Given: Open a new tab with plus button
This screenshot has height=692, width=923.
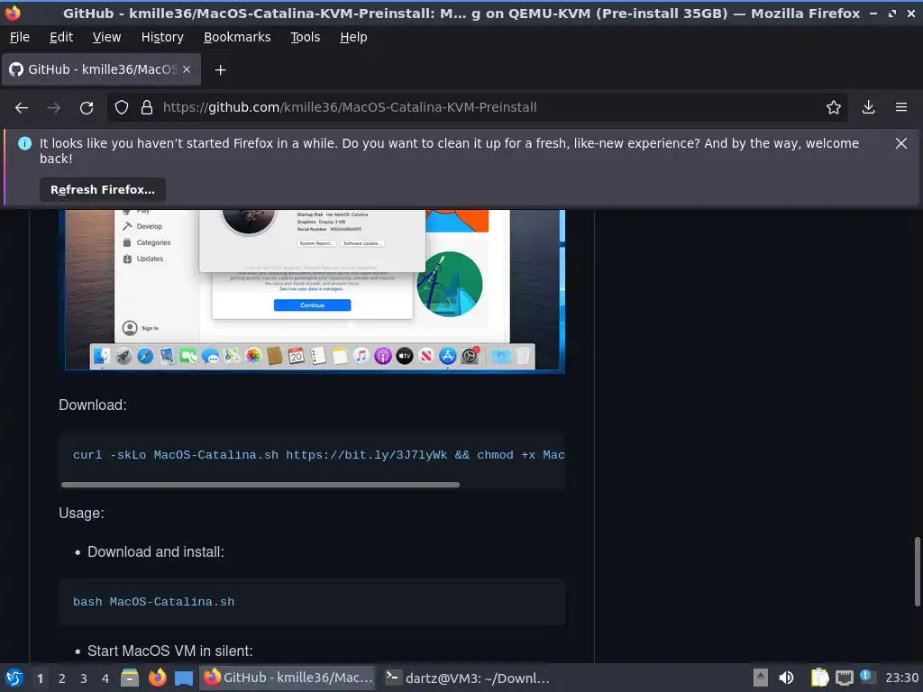Looking at the screenshot, I should [220, 70].
